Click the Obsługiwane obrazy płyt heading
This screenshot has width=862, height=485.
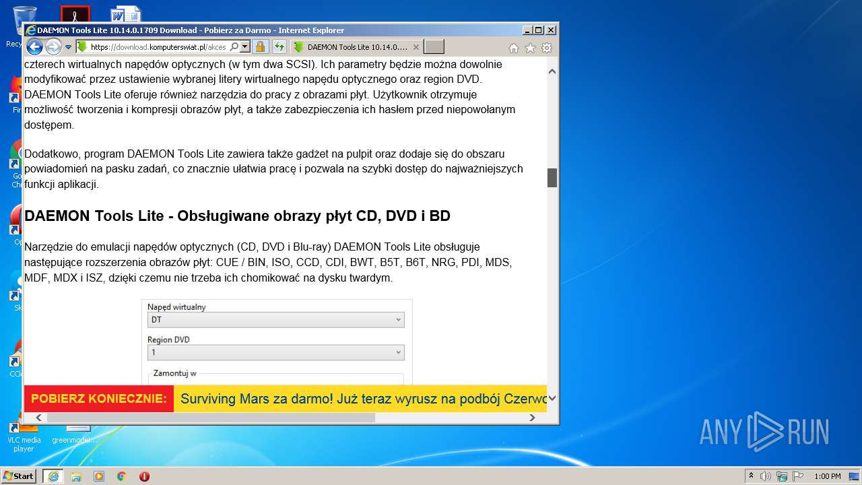(237, 216)
